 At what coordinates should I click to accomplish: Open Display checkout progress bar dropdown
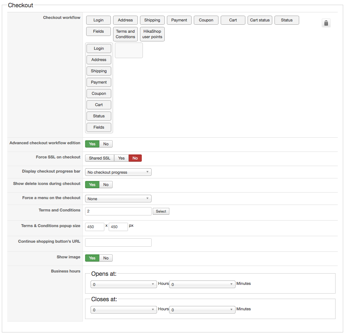click(x=118, y=172)
